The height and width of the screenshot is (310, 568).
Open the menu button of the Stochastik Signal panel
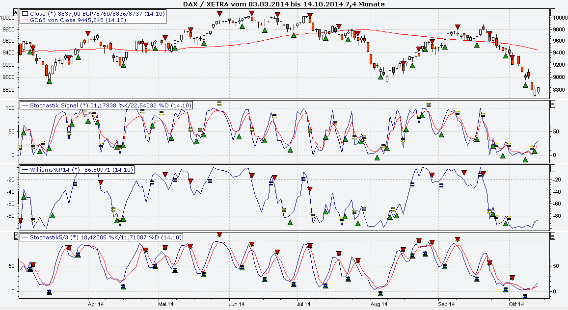click(x=552, y=104)
